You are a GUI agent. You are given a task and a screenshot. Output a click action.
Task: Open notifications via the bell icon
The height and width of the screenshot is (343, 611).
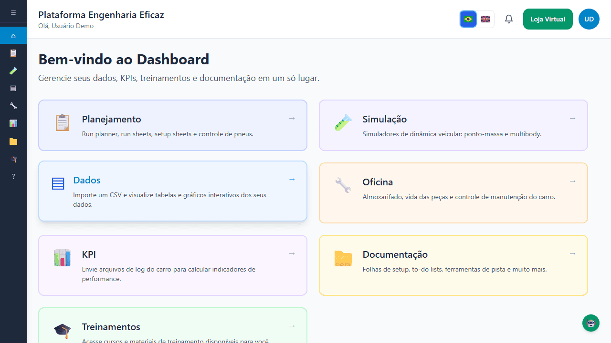tap(508, 19)
